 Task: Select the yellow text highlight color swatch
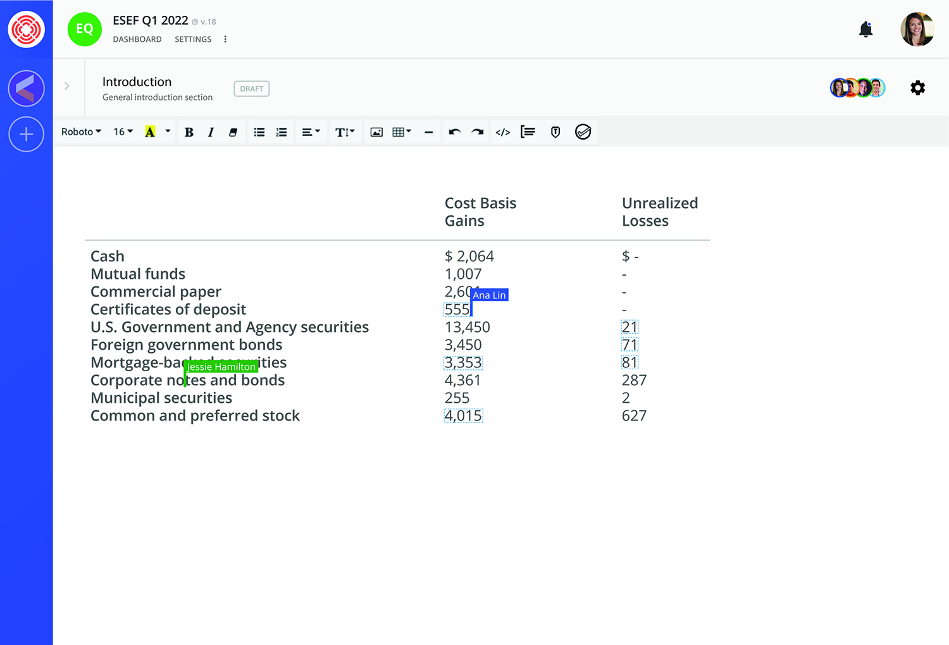(x=150, y=132)
